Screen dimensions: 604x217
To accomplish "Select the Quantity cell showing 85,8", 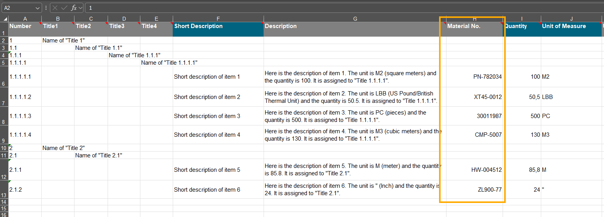I will (522, 170).
